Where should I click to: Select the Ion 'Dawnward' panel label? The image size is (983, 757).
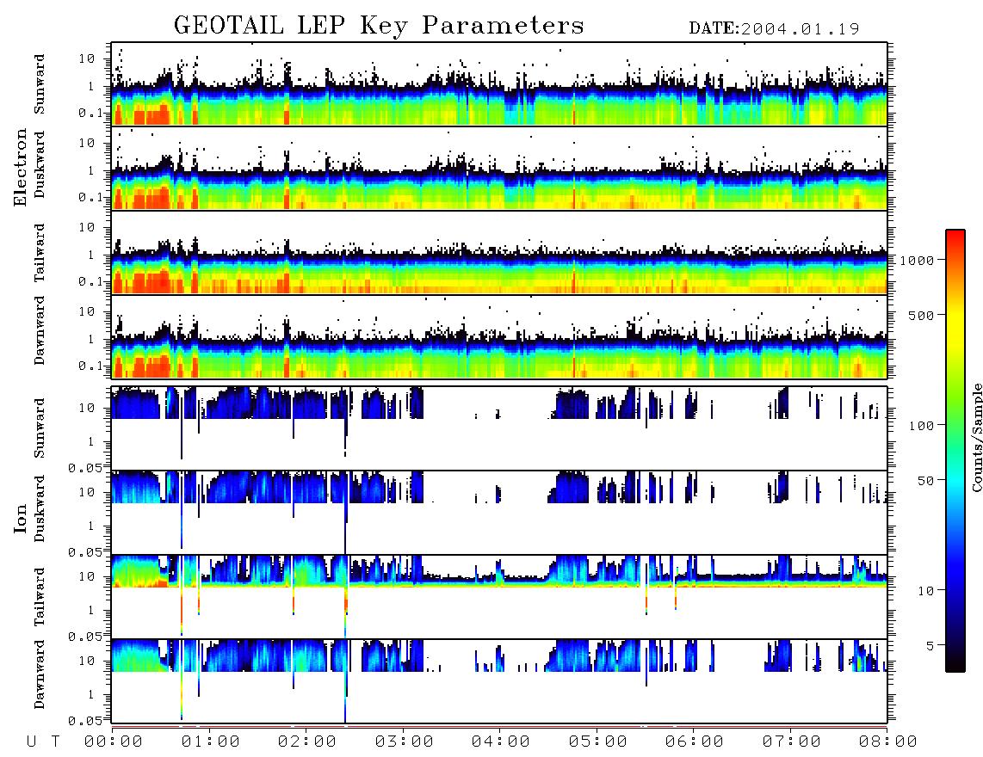click(40, 674)
